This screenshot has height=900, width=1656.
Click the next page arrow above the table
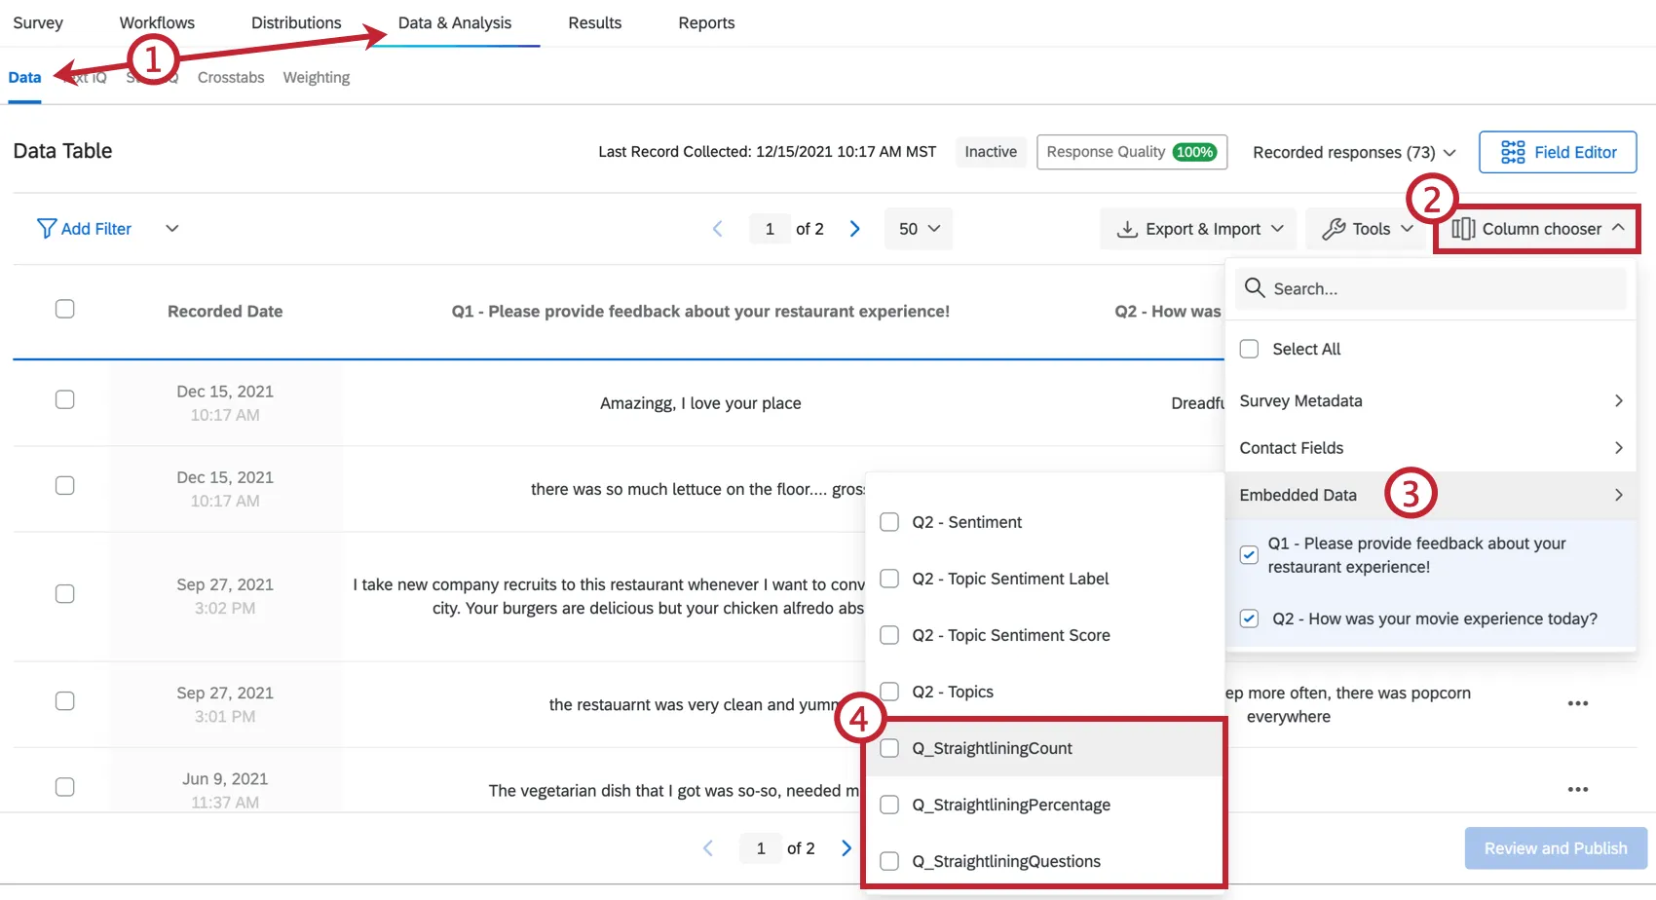[854, 228]
